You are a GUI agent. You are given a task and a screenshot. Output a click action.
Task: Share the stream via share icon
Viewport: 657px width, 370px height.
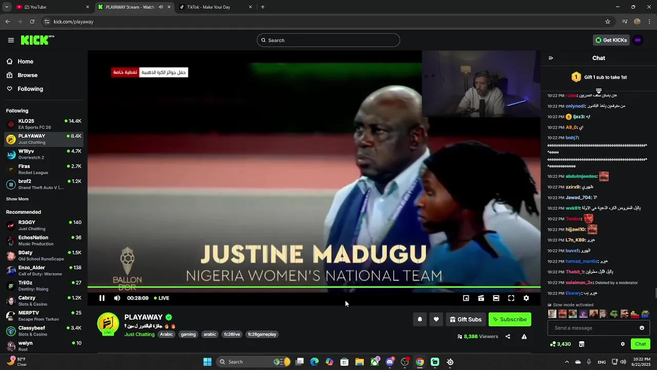[508, 337]
